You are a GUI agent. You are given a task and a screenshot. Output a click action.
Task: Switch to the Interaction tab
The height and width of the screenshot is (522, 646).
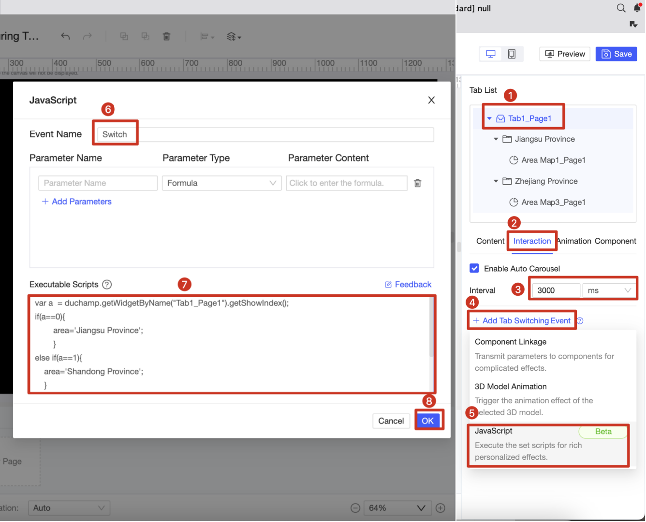pos(532,241)
